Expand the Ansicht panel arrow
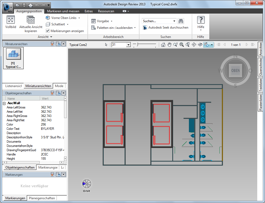The width and height of the screenshot is (265, 203). click(51, 37)
